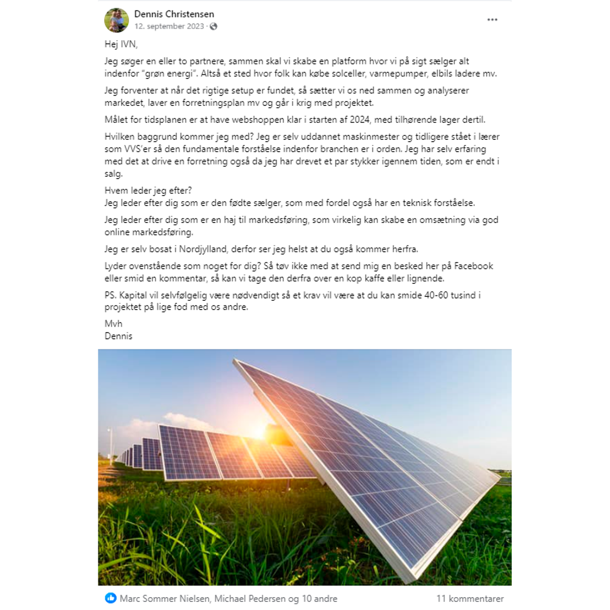Click the globe public audience icon
The width and height of the screenshot is (610, 610).
click(x=214, y=26)
